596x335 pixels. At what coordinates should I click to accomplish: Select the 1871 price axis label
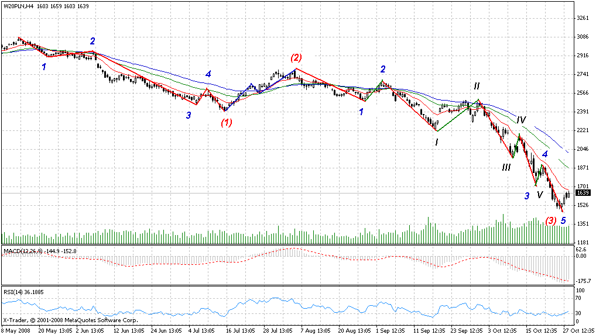[x=583, y=168]
